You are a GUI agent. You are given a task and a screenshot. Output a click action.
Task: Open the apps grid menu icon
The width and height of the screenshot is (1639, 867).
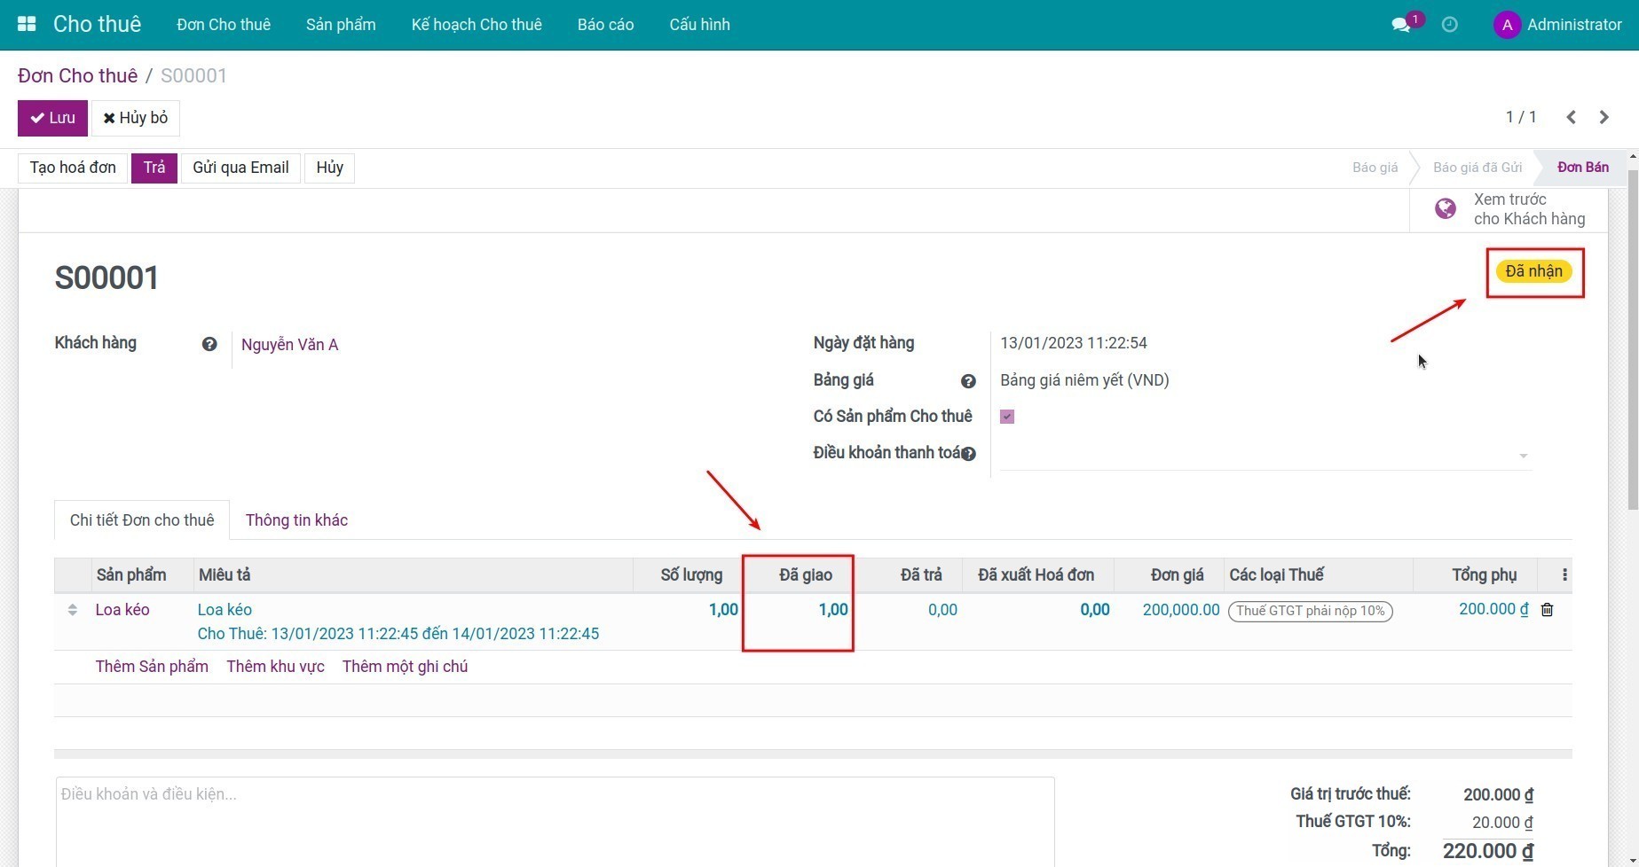[27, 24]
